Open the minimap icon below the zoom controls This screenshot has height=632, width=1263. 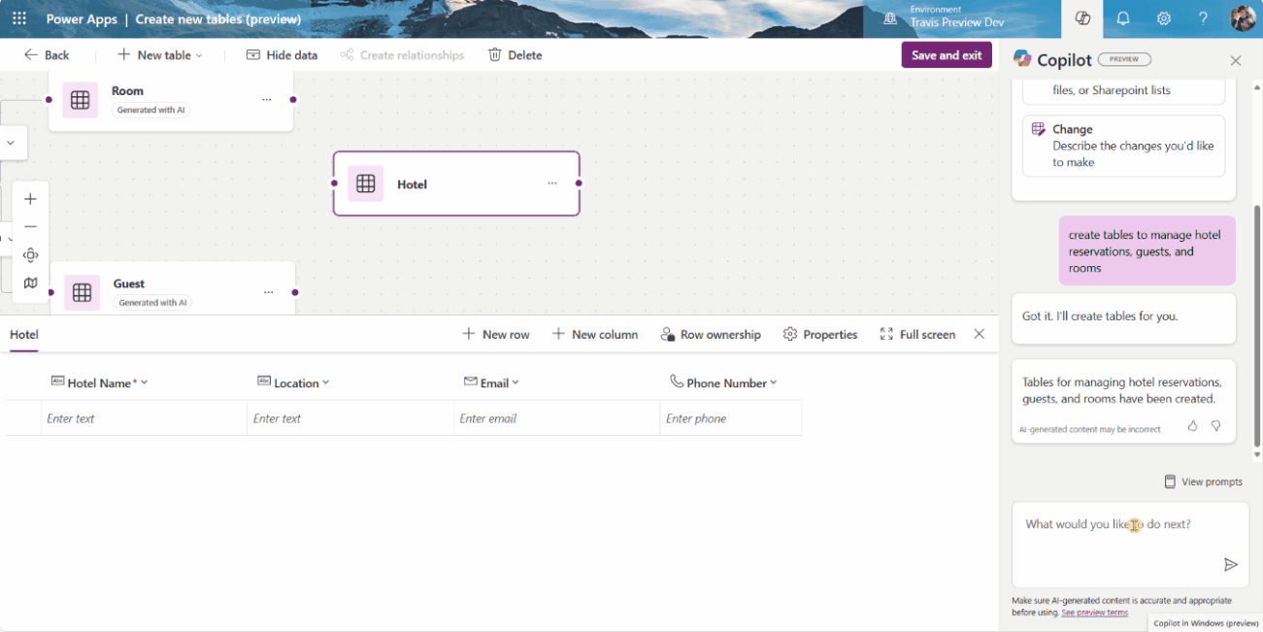click(30, 283)
